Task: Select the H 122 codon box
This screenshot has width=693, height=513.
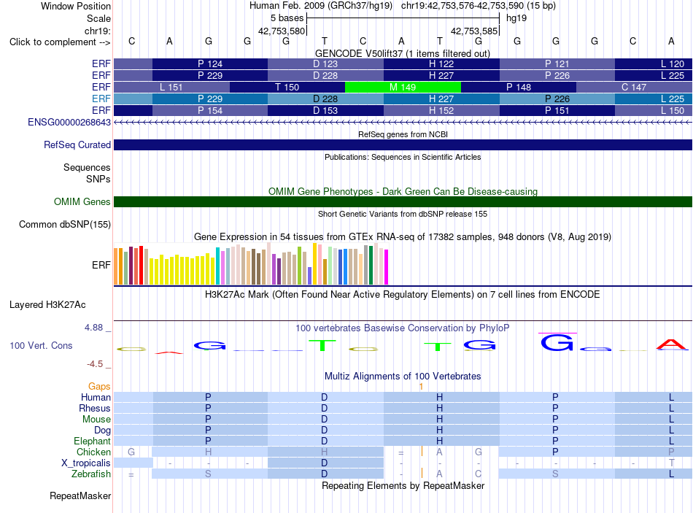Action: [x=441, y=63]
